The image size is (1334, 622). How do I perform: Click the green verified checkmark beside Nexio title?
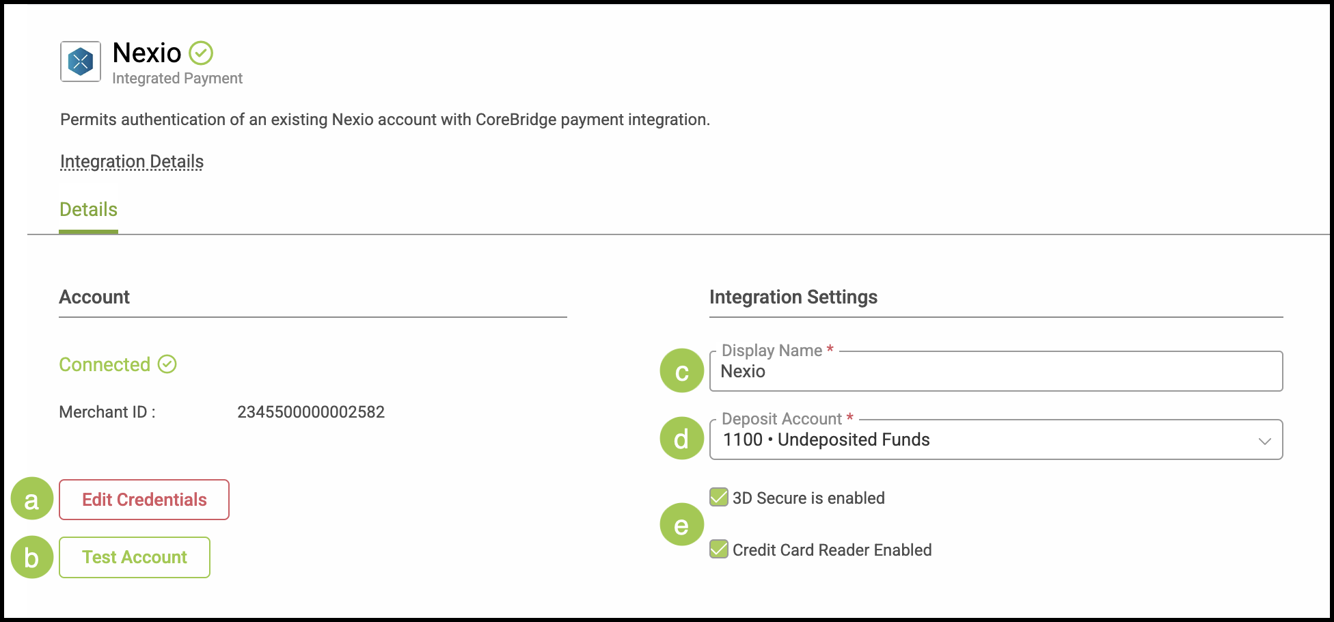tap(201, 53)
